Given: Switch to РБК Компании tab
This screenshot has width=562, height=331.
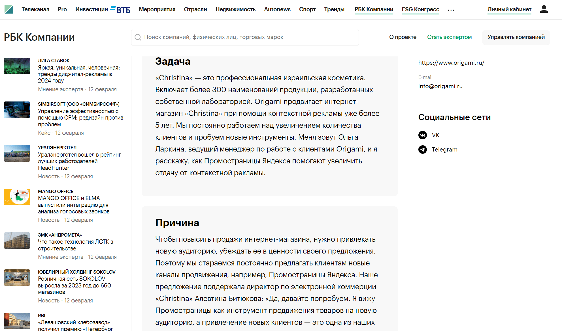Looking at the screenshot, I should tap(374, 9).
